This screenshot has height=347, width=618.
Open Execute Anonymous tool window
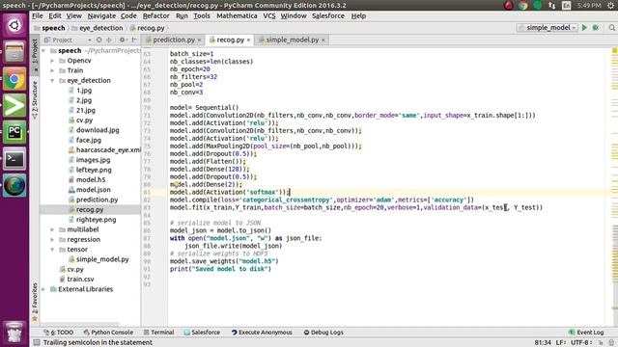click(262, 333)
